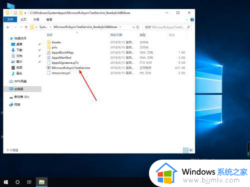The image size is (250, 187).
Task: Select the Microsoft.AsyncTextService application icon
Action: point(48,68)
